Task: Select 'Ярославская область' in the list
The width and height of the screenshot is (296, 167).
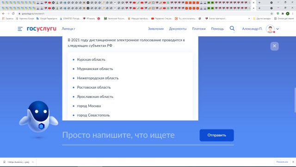Action: click(x=95, y=96)
